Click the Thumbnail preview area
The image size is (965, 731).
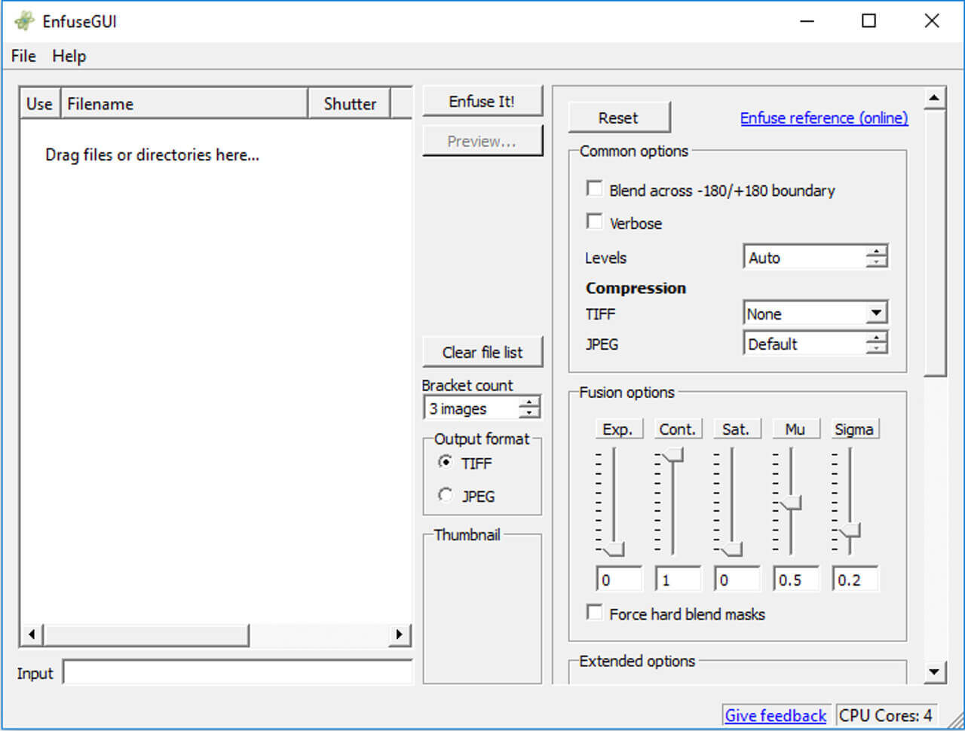(x=482, y=610)
